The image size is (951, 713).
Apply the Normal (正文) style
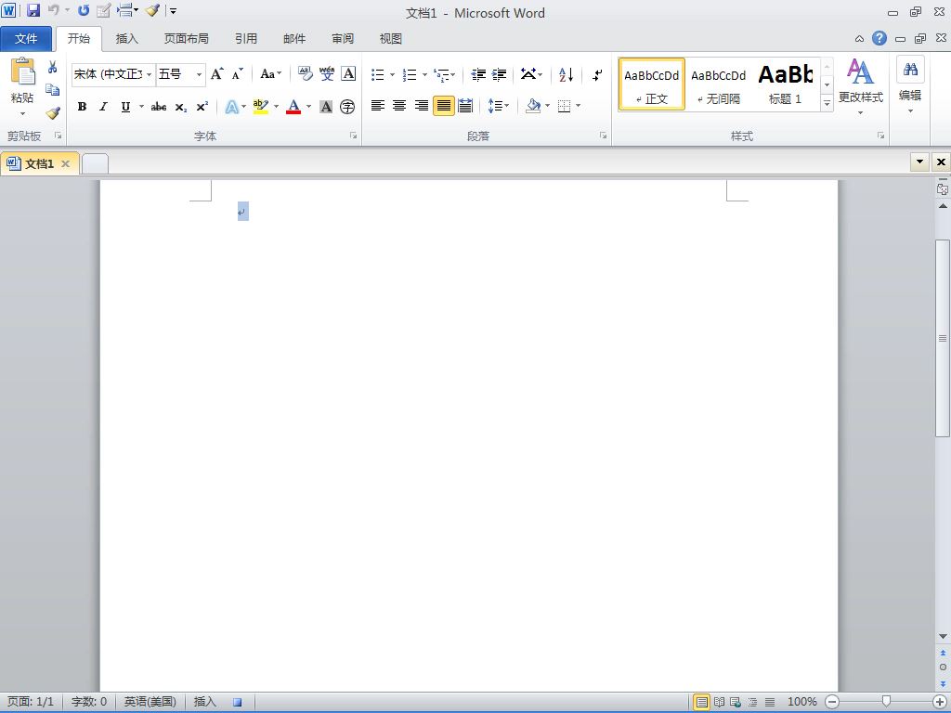652,84
